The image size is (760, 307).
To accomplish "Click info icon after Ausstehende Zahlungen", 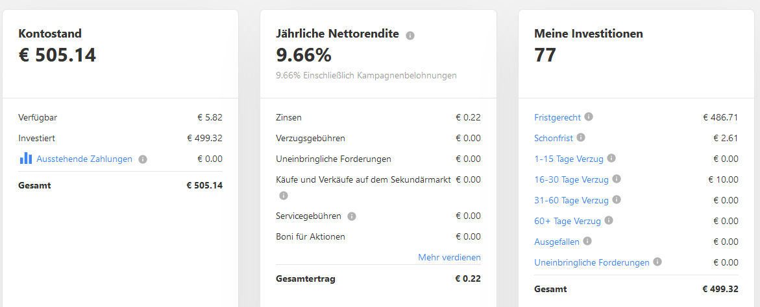I will pos(143,159).
